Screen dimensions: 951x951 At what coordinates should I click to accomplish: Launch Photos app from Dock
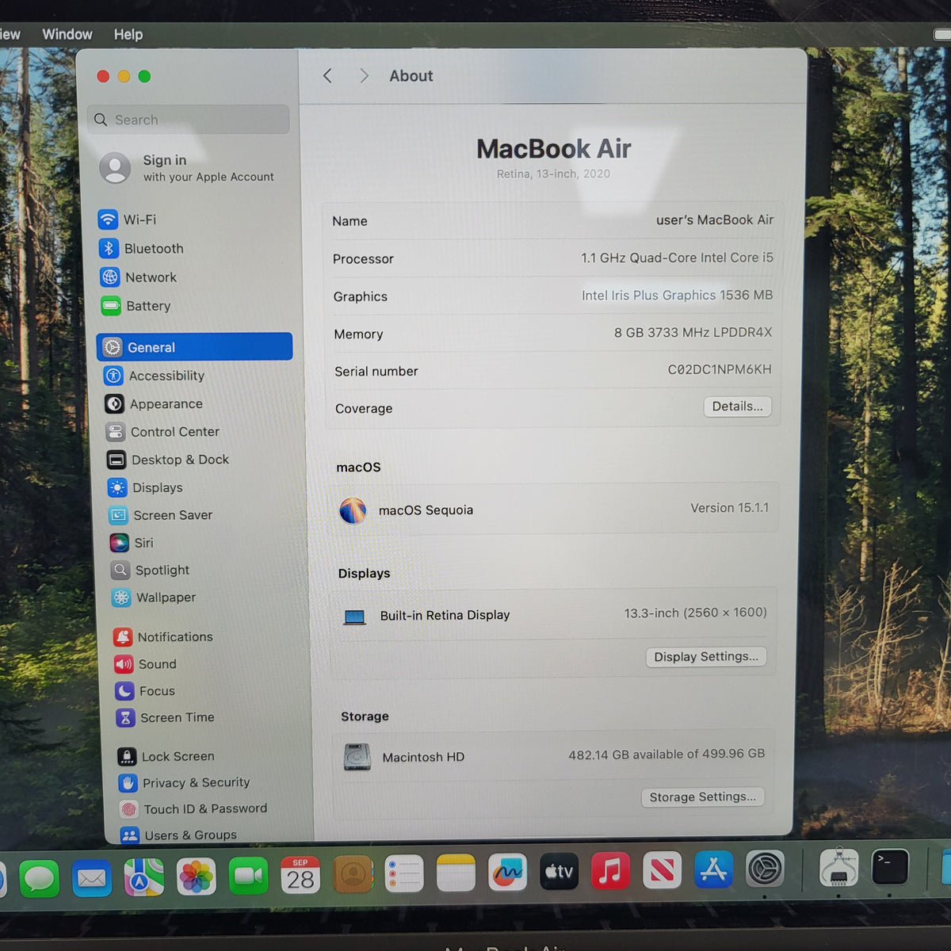pos(196,877)
